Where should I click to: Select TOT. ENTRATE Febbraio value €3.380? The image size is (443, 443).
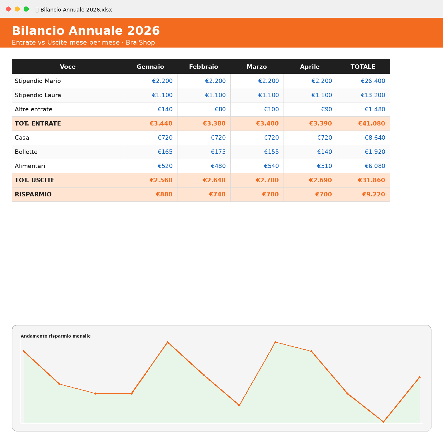204,123
